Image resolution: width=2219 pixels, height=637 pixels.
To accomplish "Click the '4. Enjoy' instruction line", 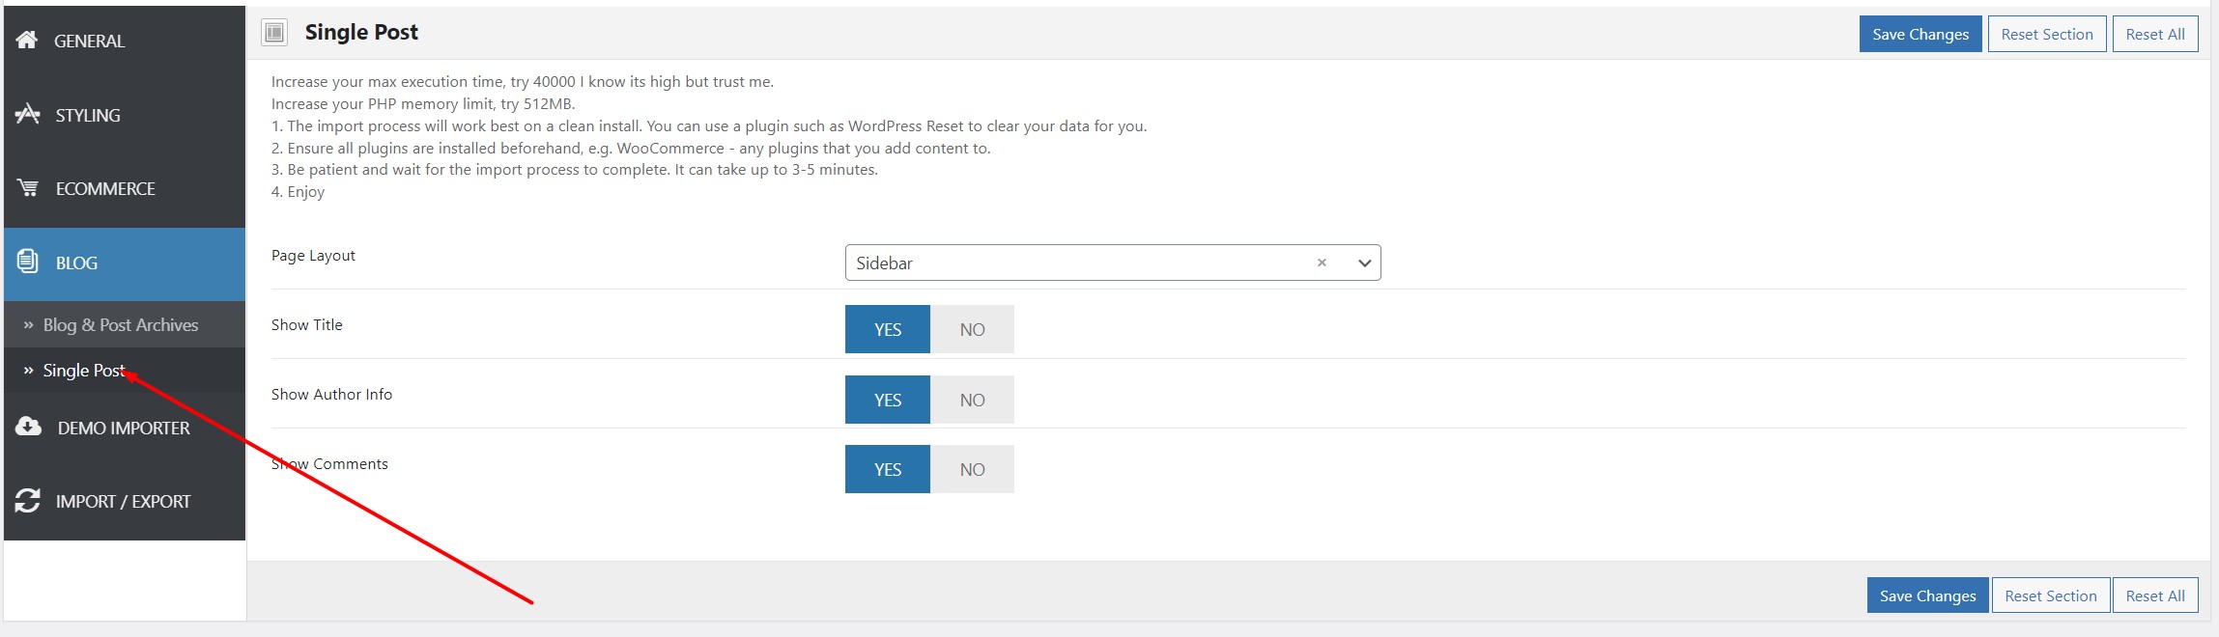I will pyautogui.click(x=298, y=191).
